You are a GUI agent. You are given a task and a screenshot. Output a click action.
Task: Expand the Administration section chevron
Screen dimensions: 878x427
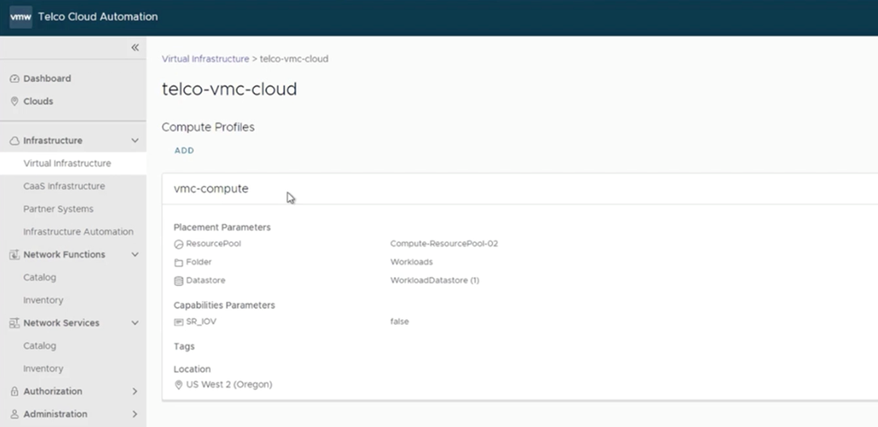coord(135,414)
